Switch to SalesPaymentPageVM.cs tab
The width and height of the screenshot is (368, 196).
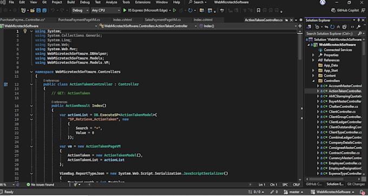[x=163, y=20]
